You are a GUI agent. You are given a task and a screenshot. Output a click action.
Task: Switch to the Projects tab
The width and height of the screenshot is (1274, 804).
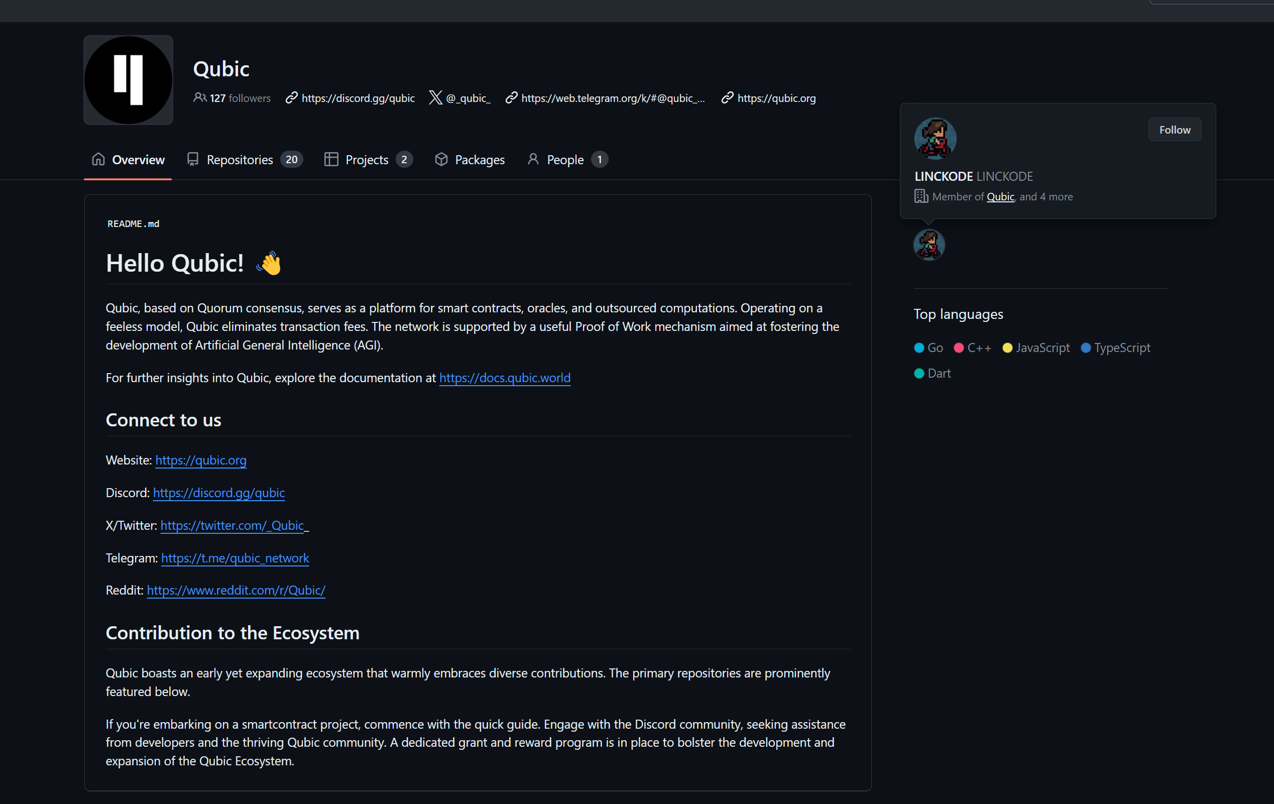pyautogui.click(x=368, y=160)
